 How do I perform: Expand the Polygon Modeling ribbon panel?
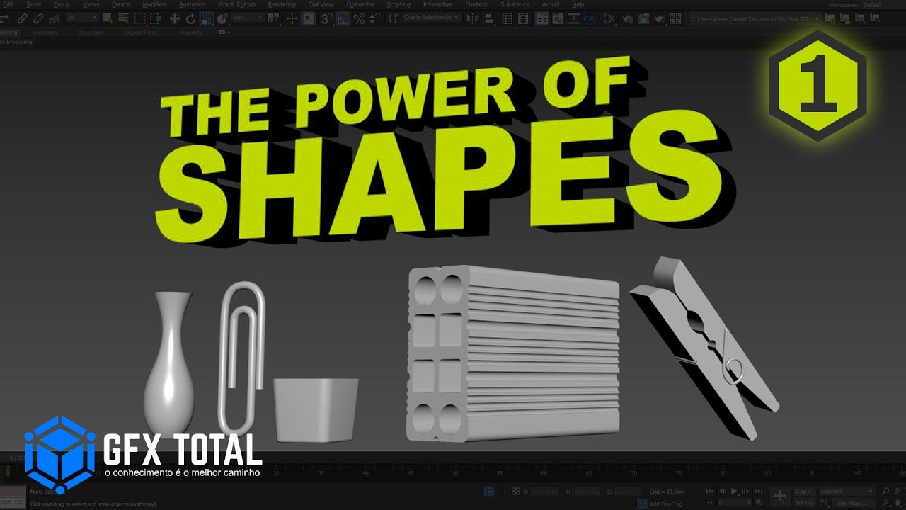[16, 42]
